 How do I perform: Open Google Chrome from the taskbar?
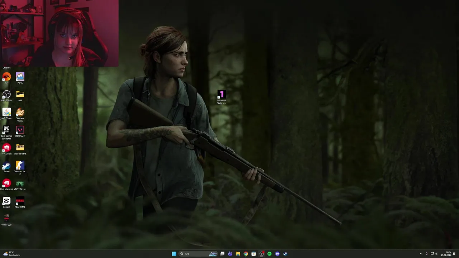[x=246, y=254]
